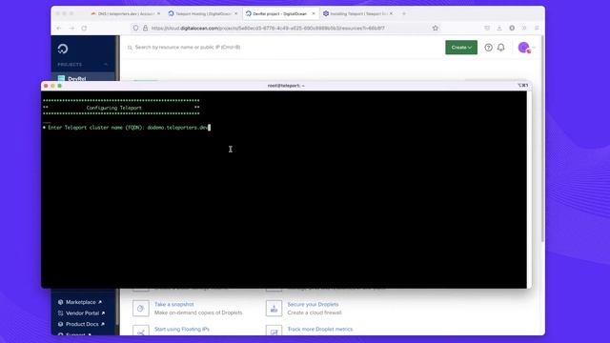Viewport: 610px width, 343px height.
Task: Click the DigitalOcean logo in sidebar
Action: point(63,49)
